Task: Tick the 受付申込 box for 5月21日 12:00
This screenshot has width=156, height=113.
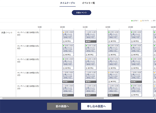Action: point(109,81)
